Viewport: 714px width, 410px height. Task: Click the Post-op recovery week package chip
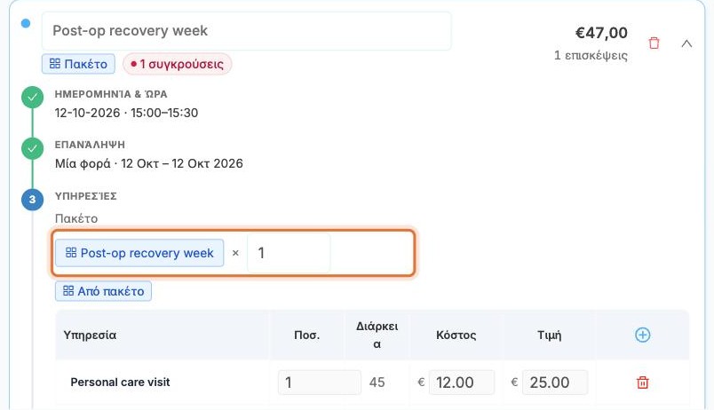(x=139, y=253)
